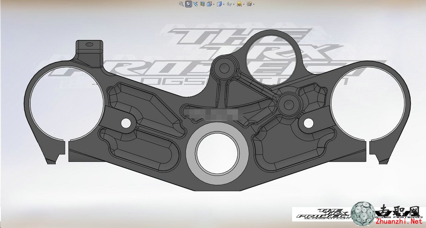Open the View Orientation dropdown arrow
This screenshot has height=228, width=426.
pyautogui.click(x=214, y=4)
